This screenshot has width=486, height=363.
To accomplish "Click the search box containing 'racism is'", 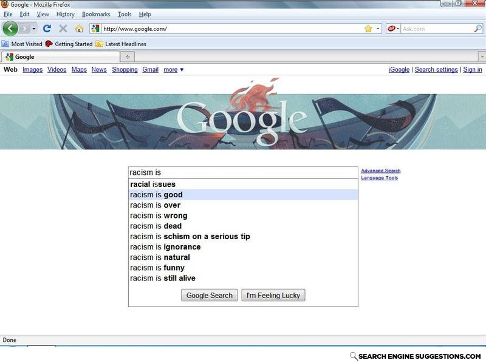I will (244, 172).
